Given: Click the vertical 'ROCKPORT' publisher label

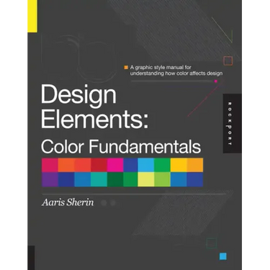Looking at the screenshot, I should point(230,124).
